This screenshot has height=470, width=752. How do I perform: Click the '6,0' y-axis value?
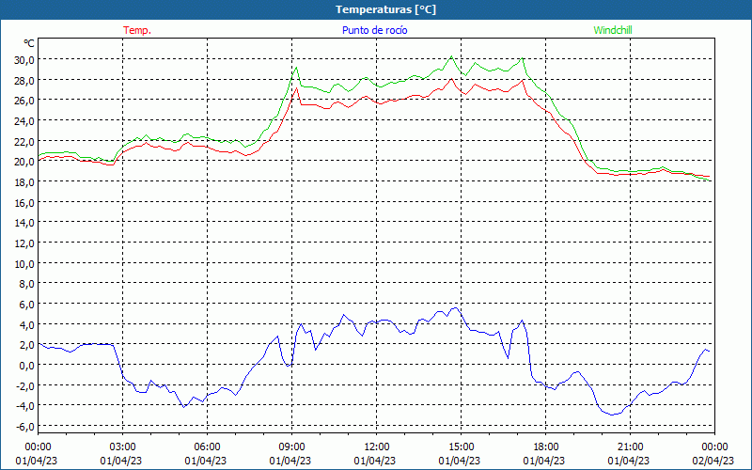26,305
